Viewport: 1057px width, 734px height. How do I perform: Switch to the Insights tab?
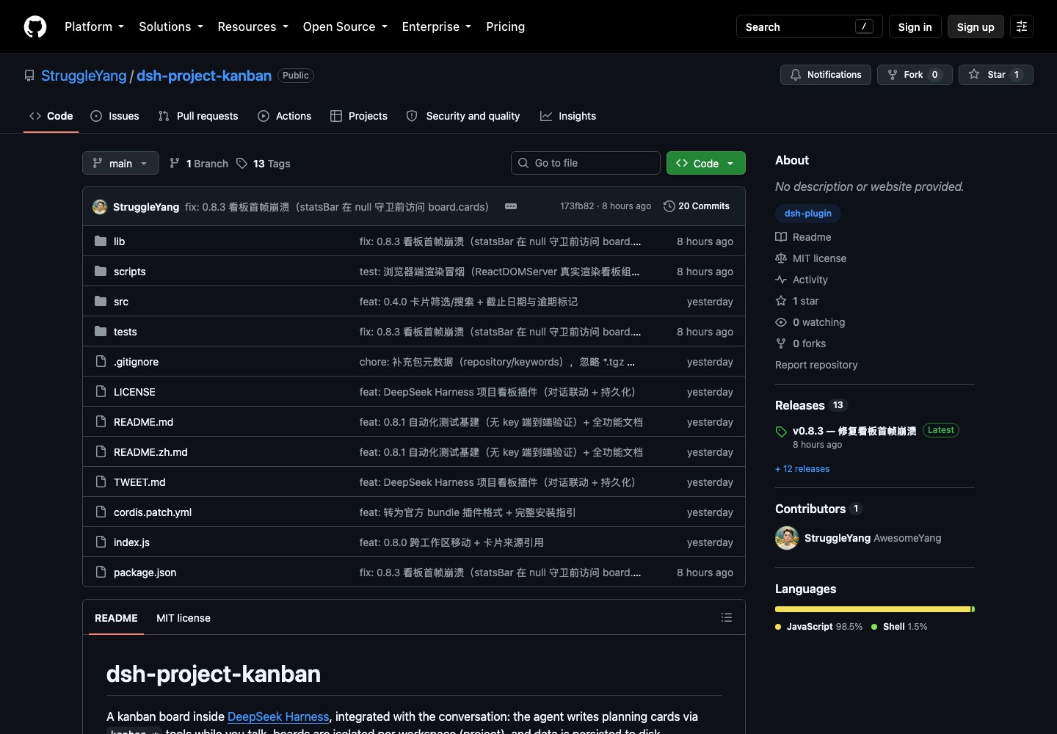(568, 116)
